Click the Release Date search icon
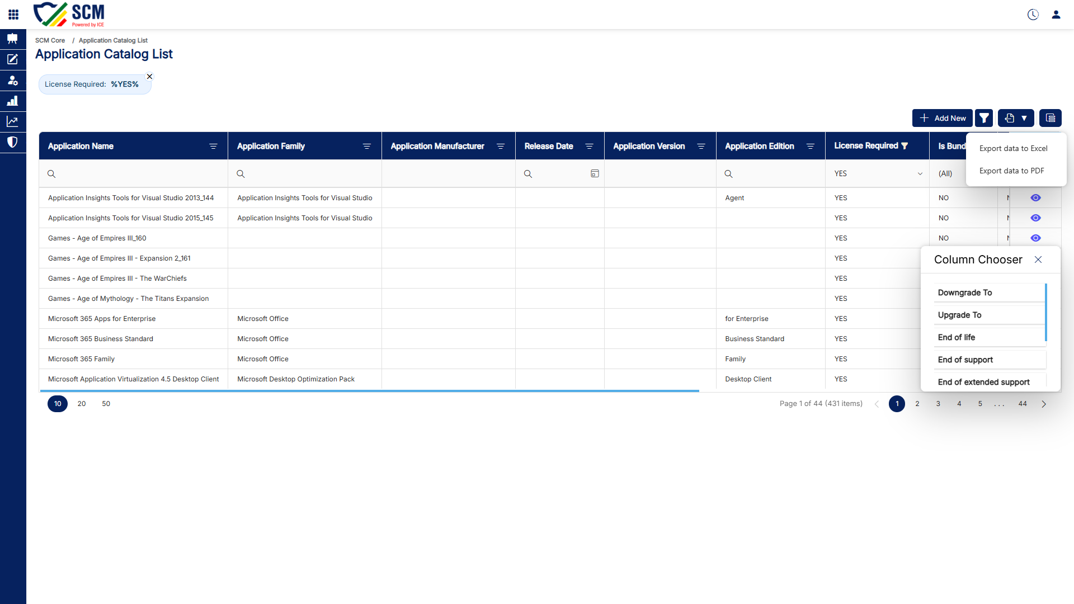The height and width of the screenshot is (604, 1074). [x=528, y=174]
